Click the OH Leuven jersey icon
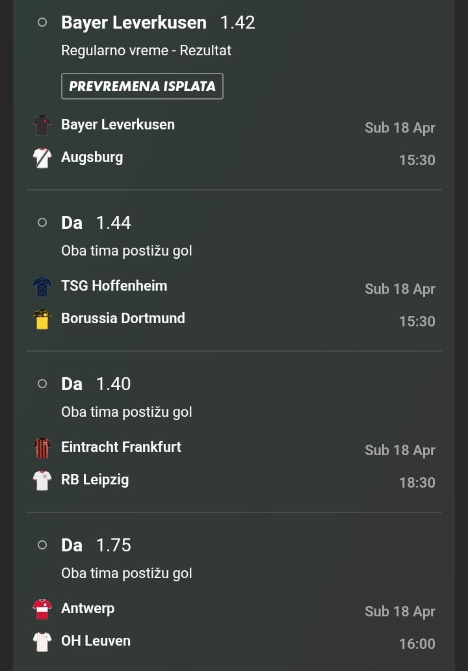468x671 pixels. (42, 642)
